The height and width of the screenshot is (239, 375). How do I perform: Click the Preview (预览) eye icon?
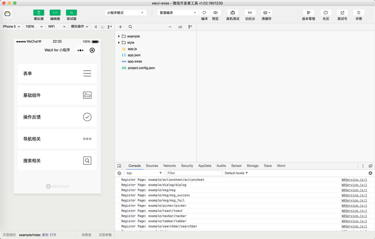point(215,13)
